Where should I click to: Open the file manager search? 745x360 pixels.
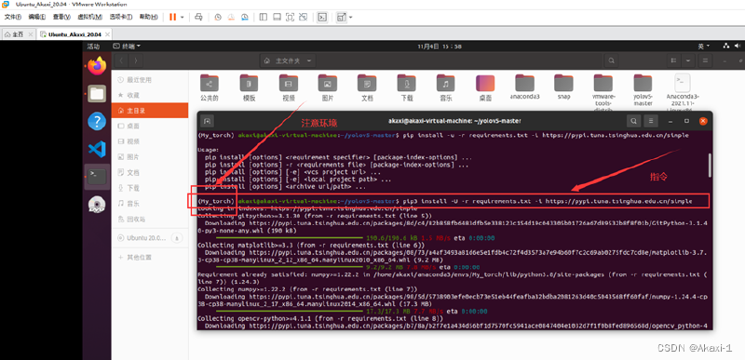point(612,60)
